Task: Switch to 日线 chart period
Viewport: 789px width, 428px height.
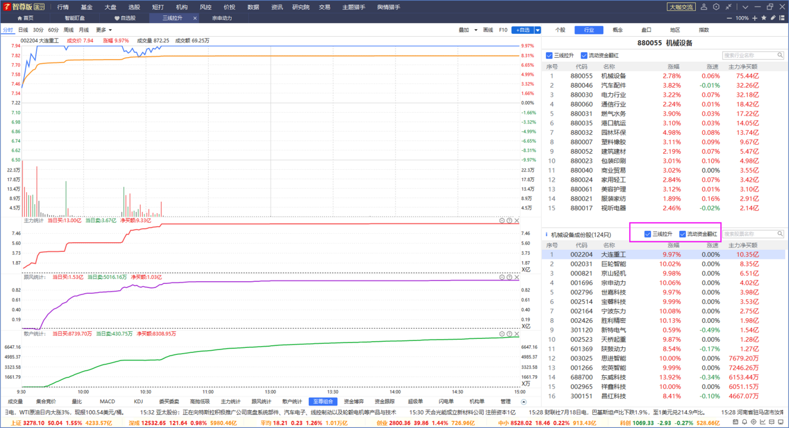Action: tap(23, 30)
